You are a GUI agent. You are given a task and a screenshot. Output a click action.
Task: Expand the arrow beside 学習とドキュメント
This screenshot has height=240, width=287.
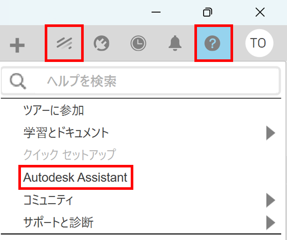pos(270,133)
